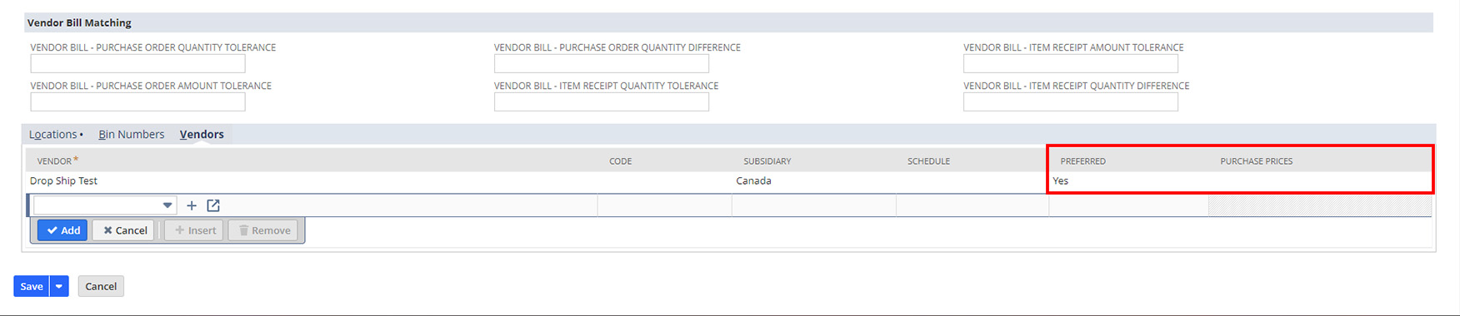Image resolution: width=1460 pixels, height=316 pixels.
Task: Select the Vendors tab
Action: 202,134
